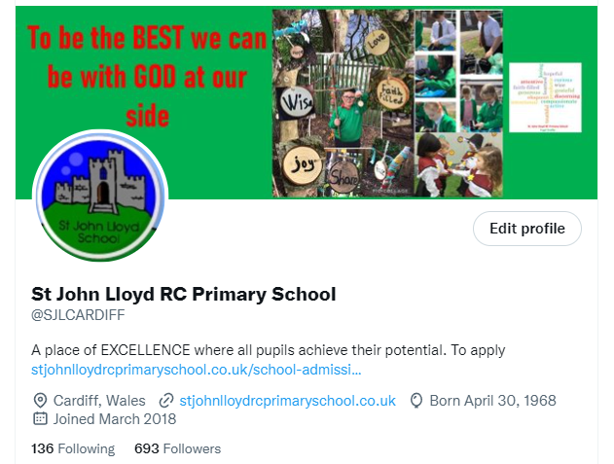The image size is (614, 464).
Task: Click the red motto text in banner
Action: 147,77
